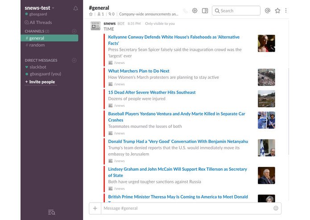Screen dimensions: 310x220
Task: Open gbasgaard (you) direct message
Action: coord(44,74)
